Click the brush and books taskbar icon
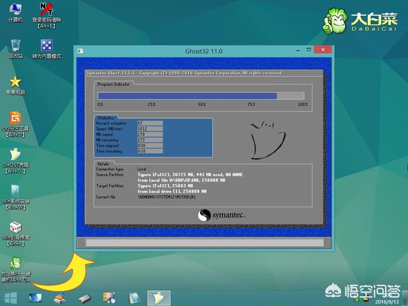 [x=59, y=298]
